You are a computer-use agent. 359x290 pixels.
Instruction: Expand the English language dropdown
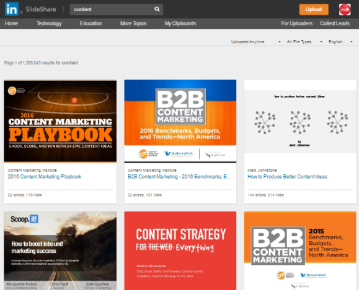340,42
